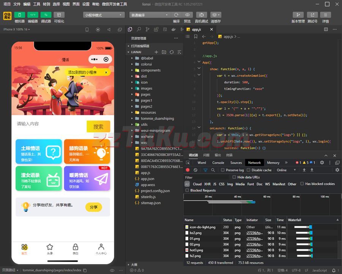The width and height of the screenshot is (342, 274).
Task: Click the yellow 搜索 search button
Action: pyautogui.click(x=98, y=126)
